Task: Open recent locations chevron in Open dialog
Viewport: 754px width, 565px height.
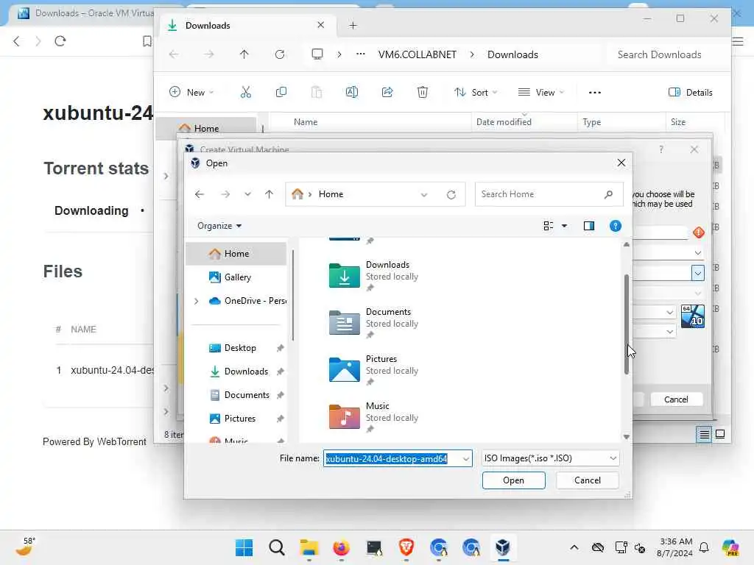Action: click(247, 194)
